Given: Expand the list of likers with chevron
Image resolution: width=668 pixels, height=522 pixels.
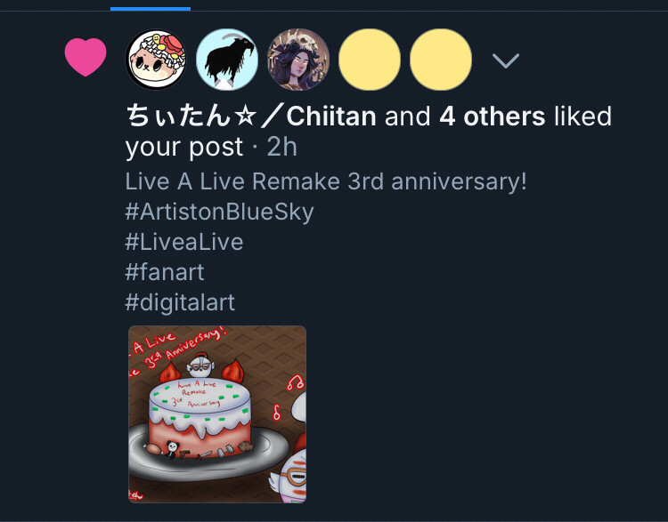Looking at the screenshot, I should click(506, 60).
